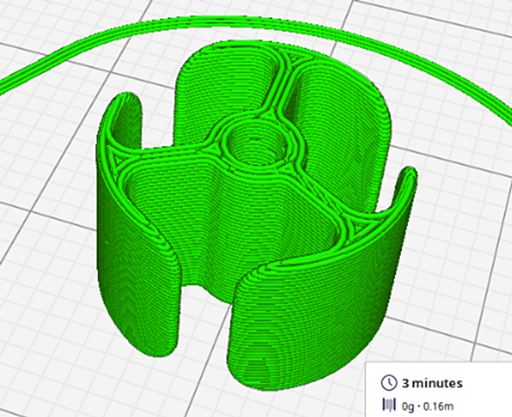This screenshot has height=417, width=512.
Task: Click the "0g · 0.16m" material usage text
Action: [427, 407]
